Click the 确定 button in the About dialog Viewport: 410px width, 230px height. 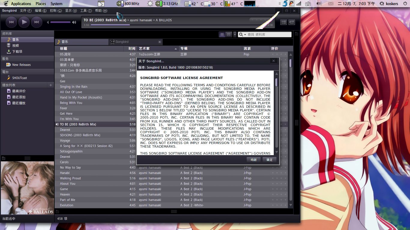pyautogui.click(x=270, y=160)
